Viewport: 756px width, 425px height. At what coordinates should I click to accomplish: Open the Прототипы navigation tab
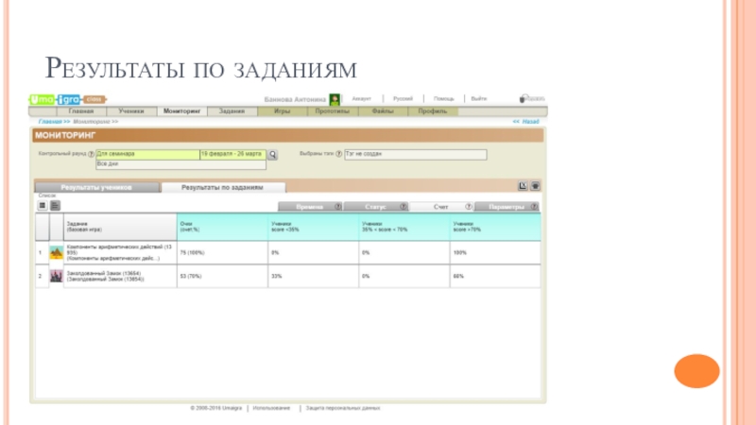(333, 111)
